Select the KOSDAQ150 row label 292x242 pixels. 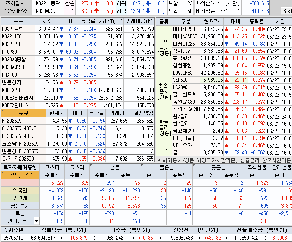[18, 67]
